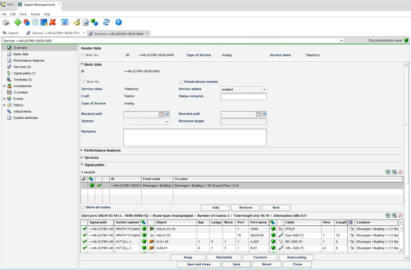Viewport: 411px width, 270px height.
Task: Click the blue question mark help icon
Action: coord(118,22)
